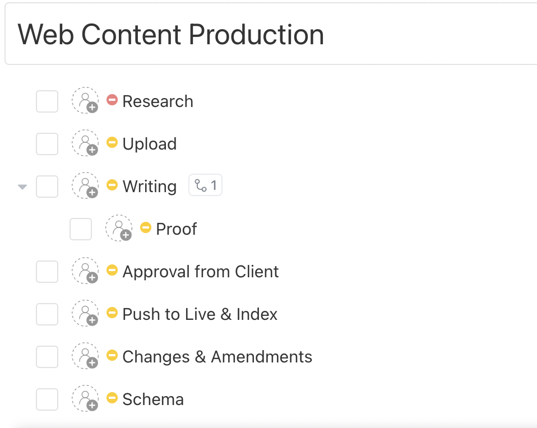Click the yellow status icon beside Schema
Screen dimensions: 537x428
[112, 398]
